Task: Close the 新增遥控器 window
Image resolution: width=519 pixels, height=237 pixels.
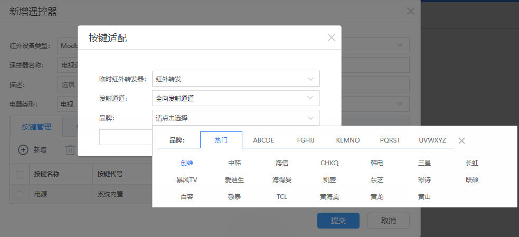Action: point(410,11)
